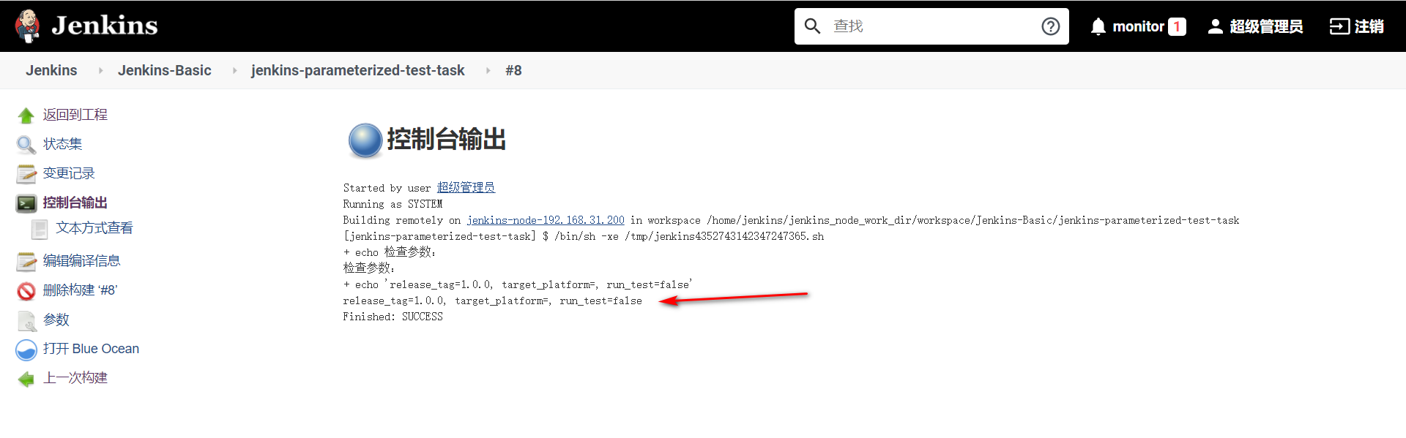The image size is (1406, 438).
Task: Click the blue build status ball icon
Action: [x=365, y=141]
